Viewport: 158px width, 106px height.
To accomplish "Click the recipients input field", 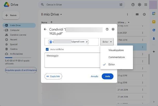I will pyautogui.click(x=71, y=42).
